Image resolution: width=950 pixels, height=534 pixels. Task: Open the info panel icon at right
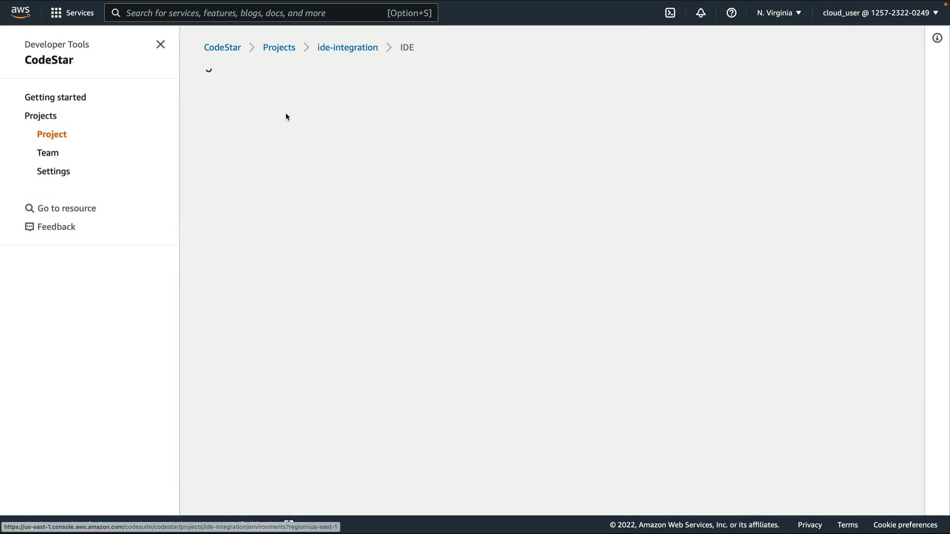point(937,38)
